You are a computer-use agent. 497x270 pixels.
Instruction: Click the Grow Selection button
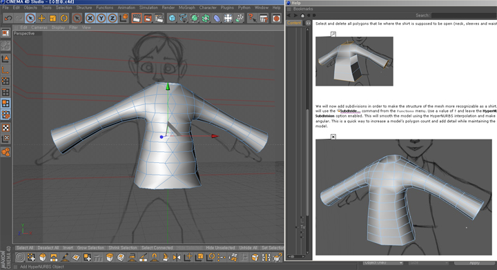tap(90, 248)
